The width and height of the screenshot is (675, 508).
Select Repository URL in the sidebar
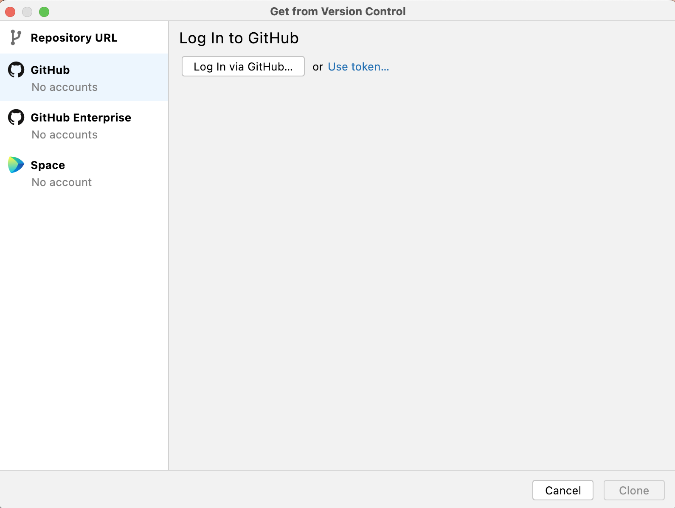tap(74, 37)
